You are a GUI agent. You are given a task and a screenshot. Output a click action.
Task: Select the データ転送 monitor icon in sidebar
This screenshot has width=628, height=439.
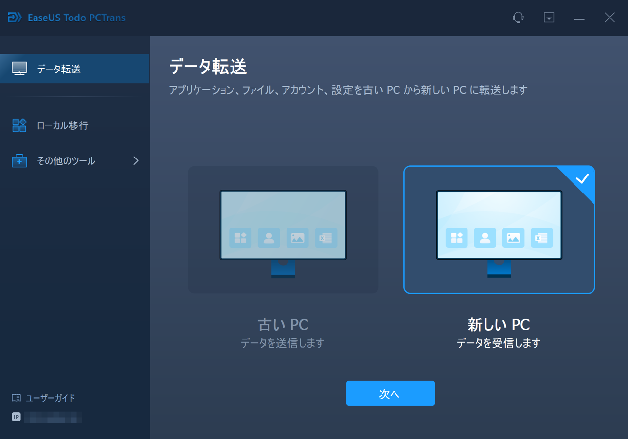coord(19,69)
